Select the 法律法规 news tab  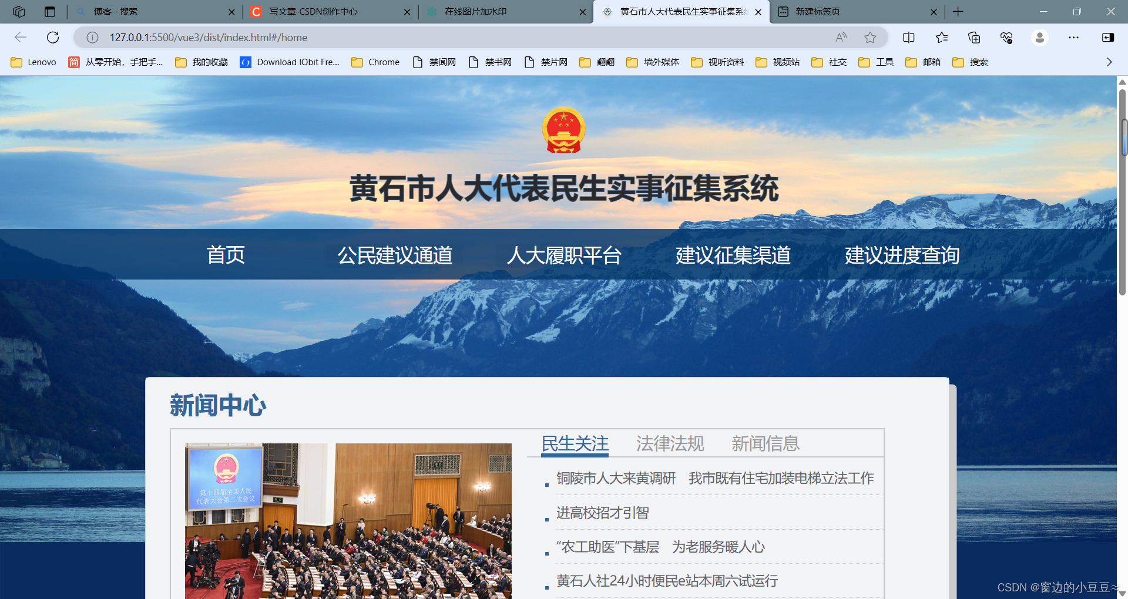(670, 444)
